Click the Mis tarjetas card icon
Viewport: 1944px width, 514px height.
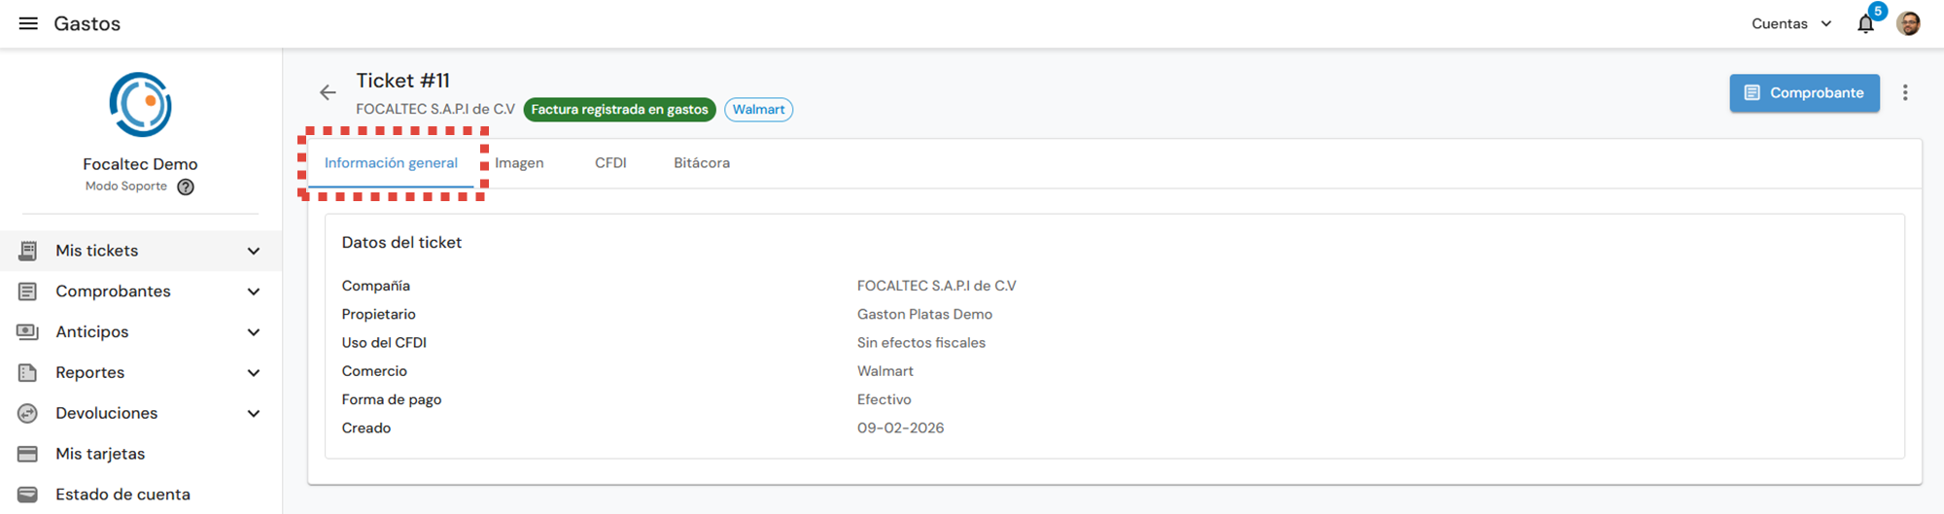click(x=27, y=454)
